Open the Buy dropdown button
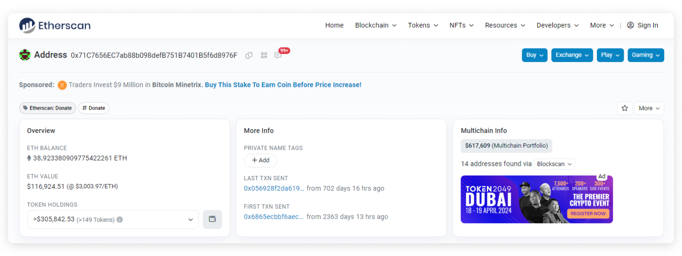 click(534, 55)
